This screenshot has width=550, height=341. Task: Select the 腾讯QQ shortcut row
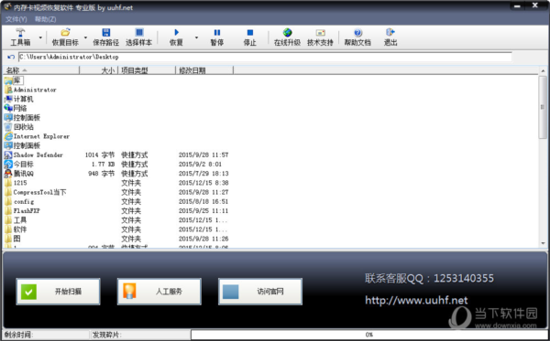tap(115, 174)
